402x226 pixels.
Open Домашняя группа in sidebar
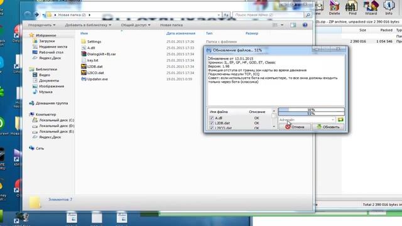tap(52, 103)
